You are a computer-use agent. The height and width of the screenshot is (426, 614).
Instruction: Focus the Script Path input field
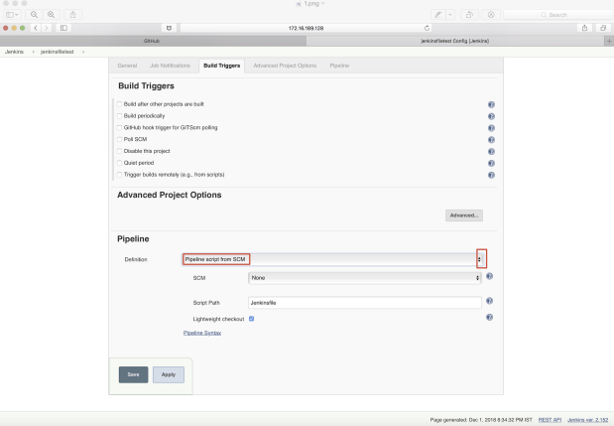pos(365,303)
